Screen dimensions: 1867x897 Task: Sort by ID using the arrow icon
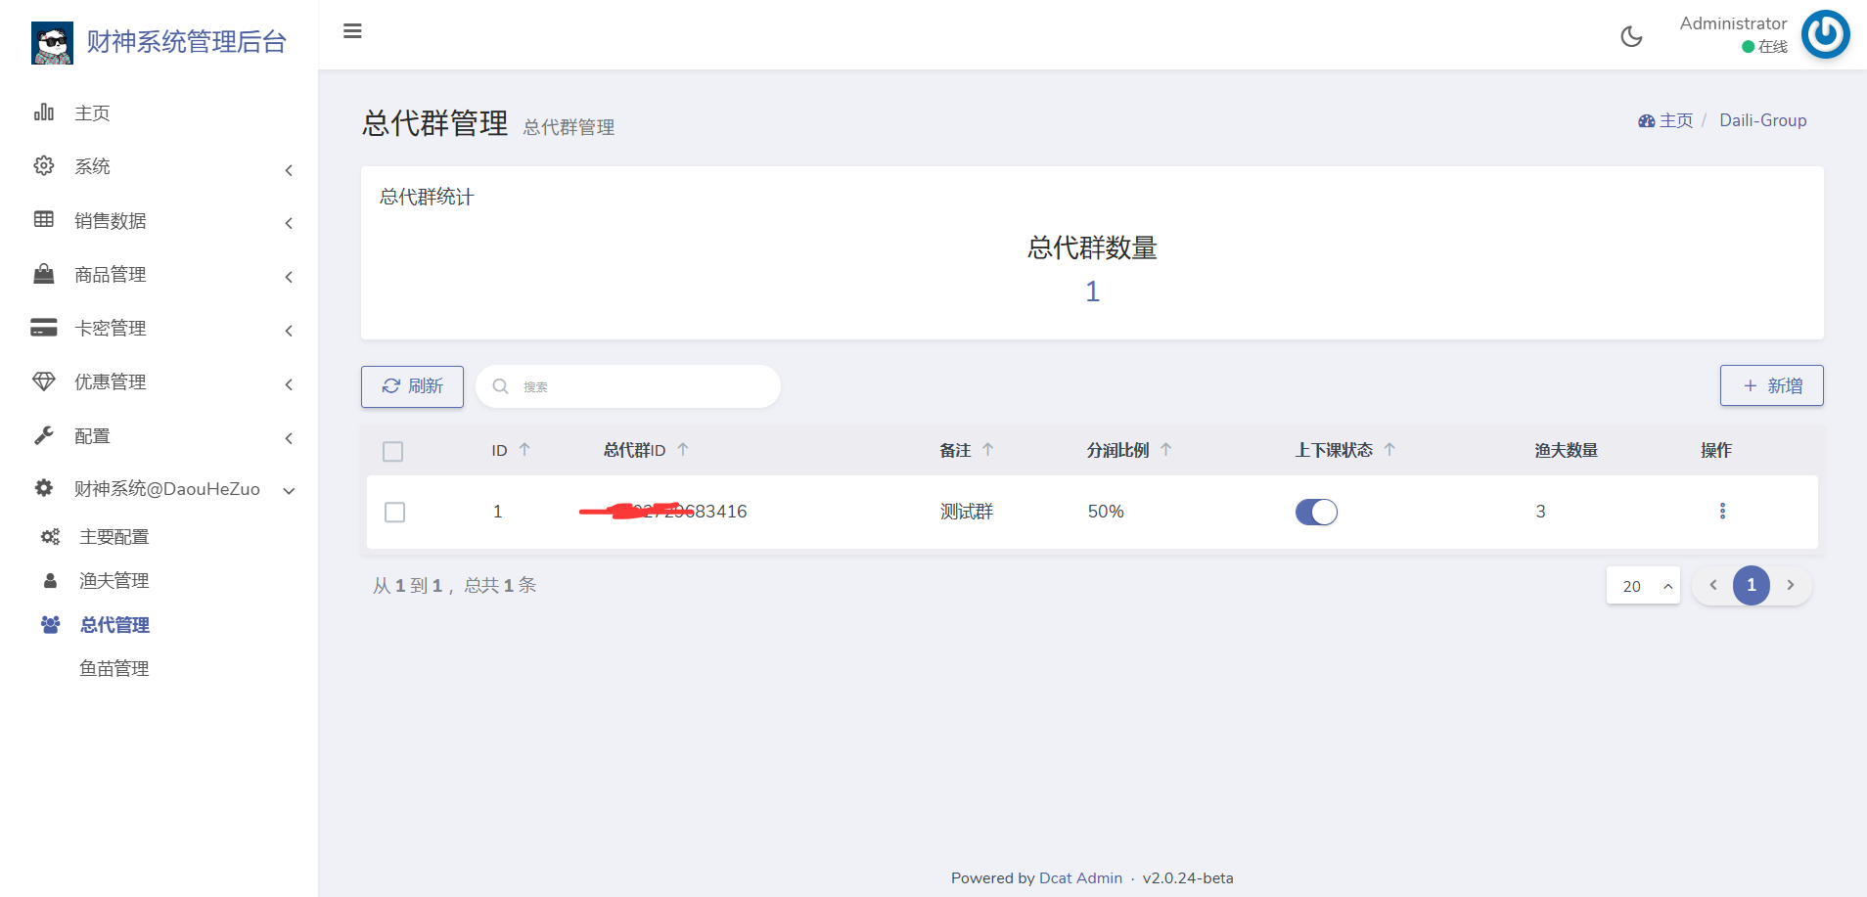coord(524,450)
